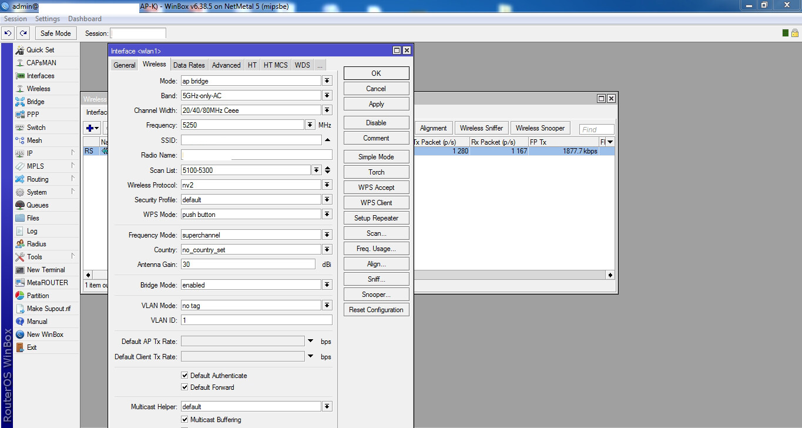Switch to the Data Rates tab
802x428 pixels.
click(189, 65)
